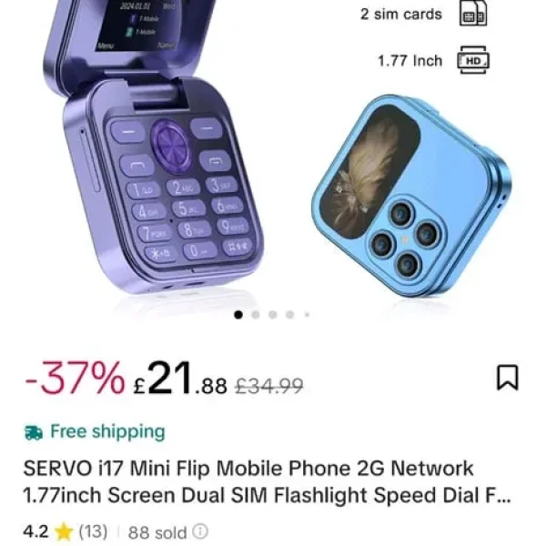Save the product with the bookmark icon
This screenshot has height=546, width=546.
[x=507, y=378]
